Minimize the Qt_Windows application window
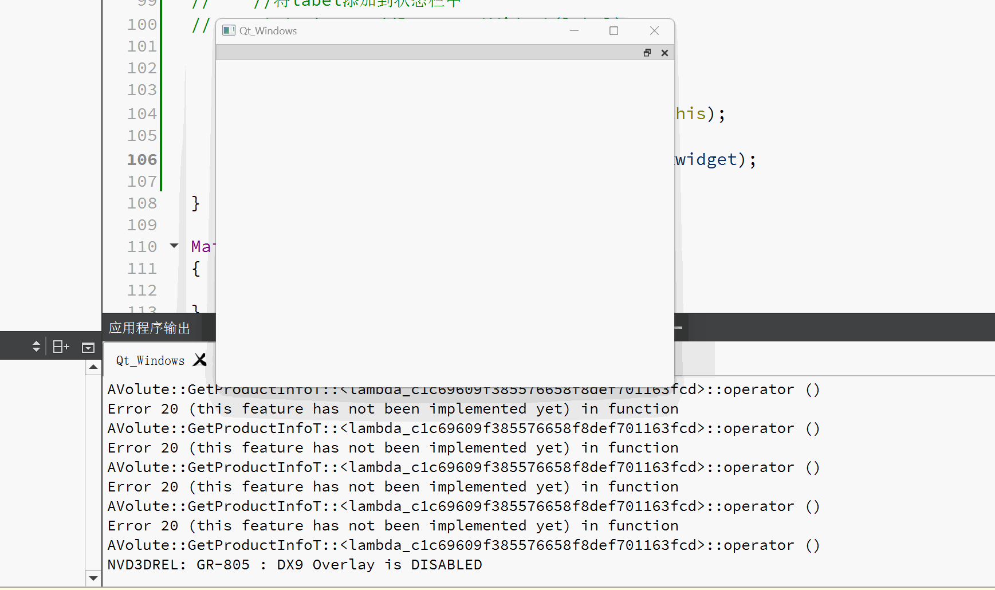 pos(574,30)
